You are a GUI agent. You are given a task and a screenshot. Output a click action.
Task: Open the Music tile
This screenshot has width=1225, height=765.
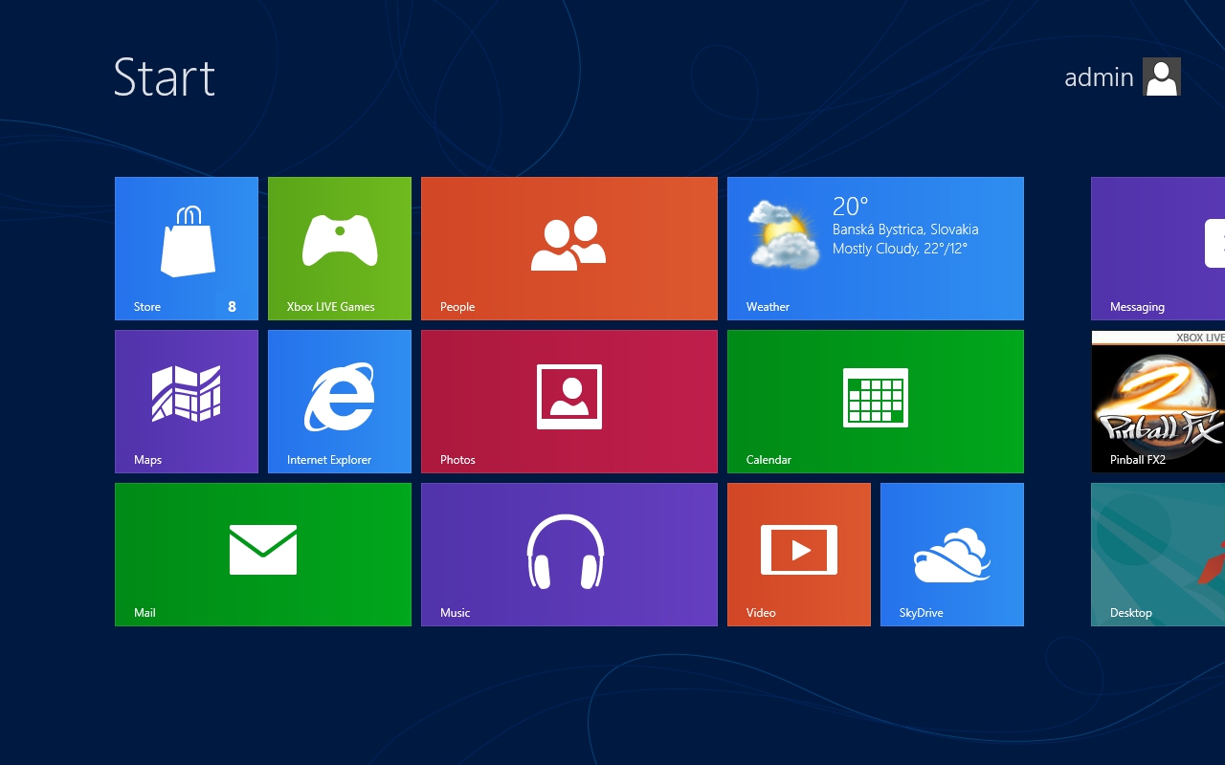click(x=569, y=555)
